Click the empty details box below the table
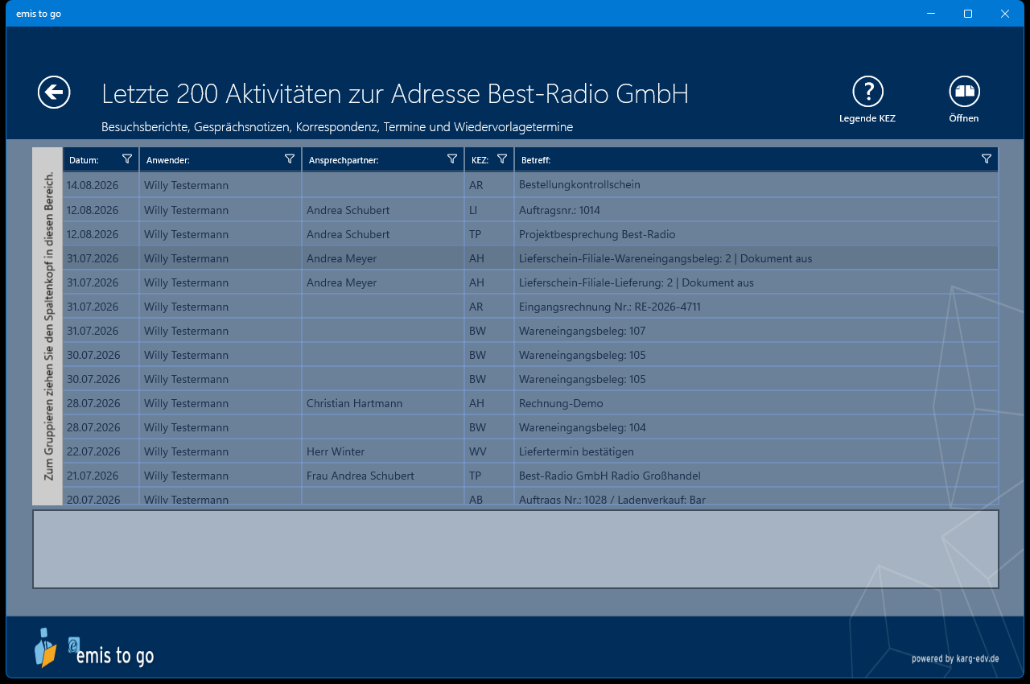1030x684 pixels. 516,549
